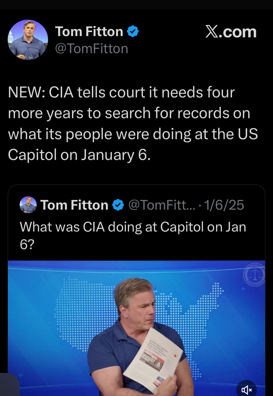The height and width of the screenshot is (396, 273).
Task: Tap the gray rounded tab at bottom-left corner
Action: [9, 385]
